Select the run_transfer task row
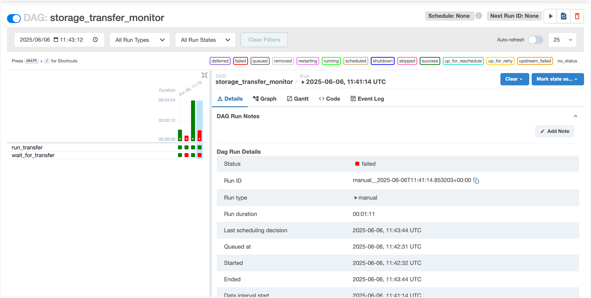This screenshot has height=298, width=591. pyautogui.click(x=105, y=147)
